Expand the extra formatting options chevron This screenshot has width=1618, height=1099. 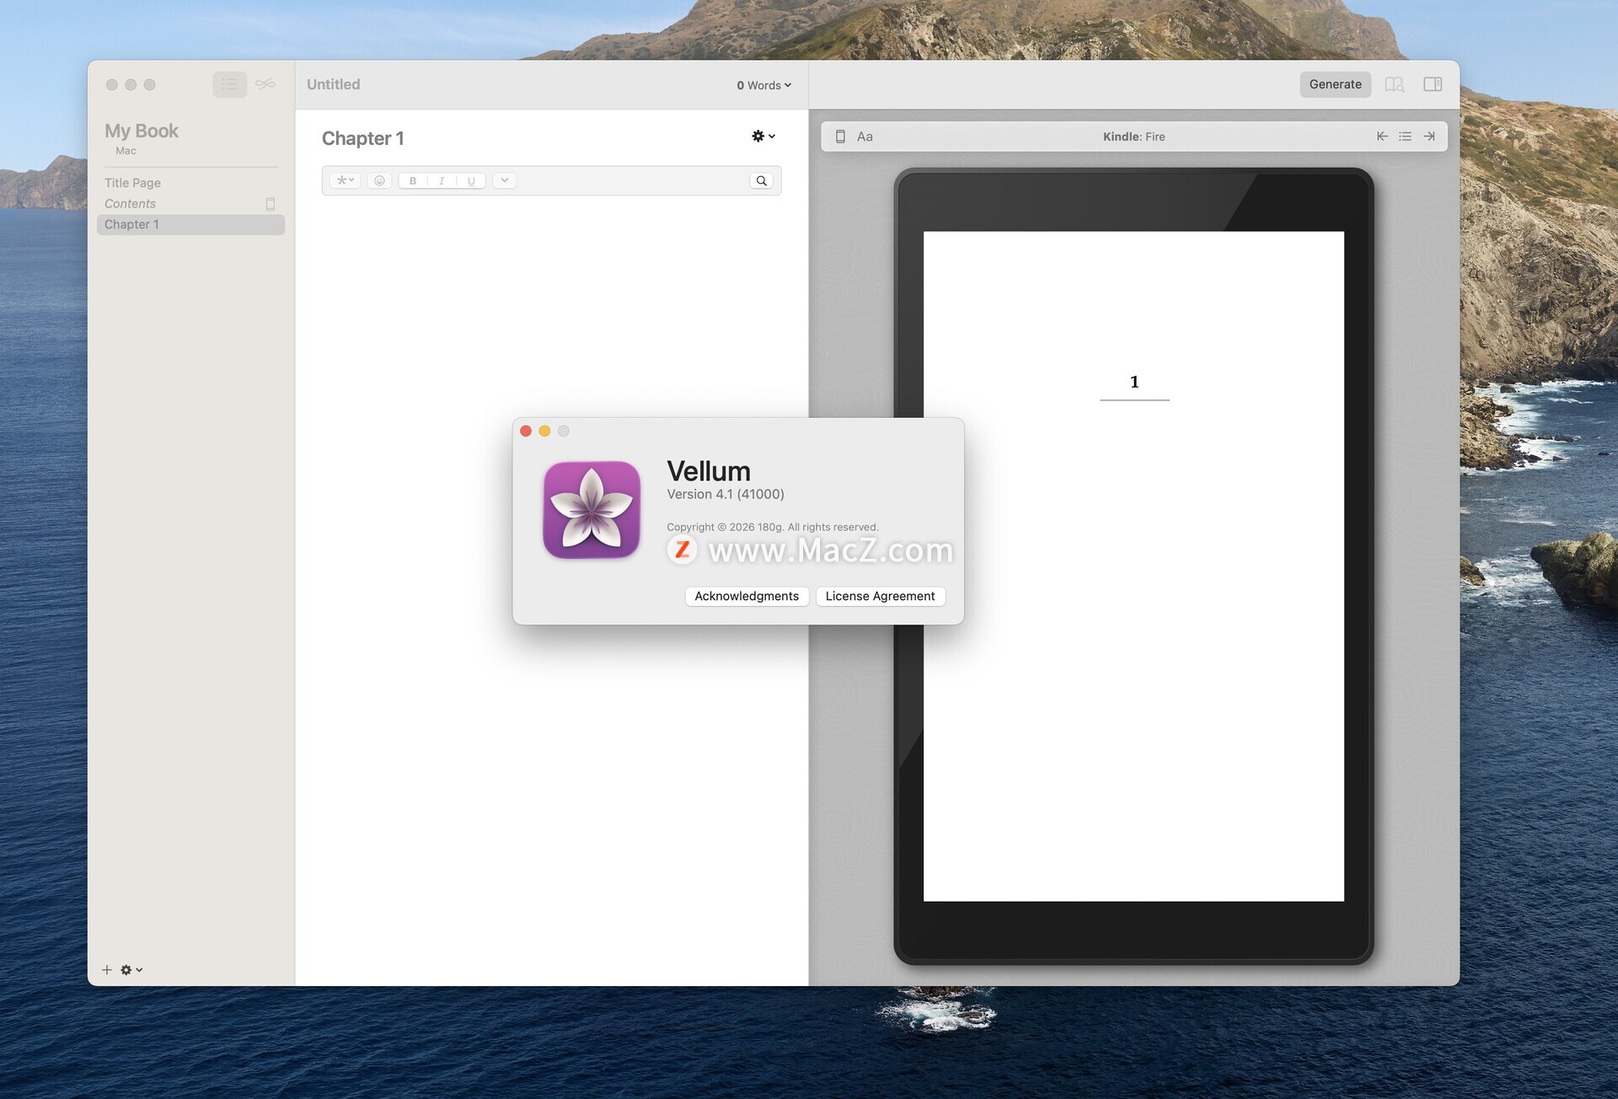click(504, 180)
